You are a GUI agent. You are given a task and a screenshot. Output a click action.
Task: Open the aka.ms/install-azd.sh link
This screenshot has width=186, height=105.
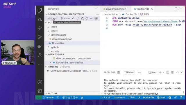[x=152, y=25]
